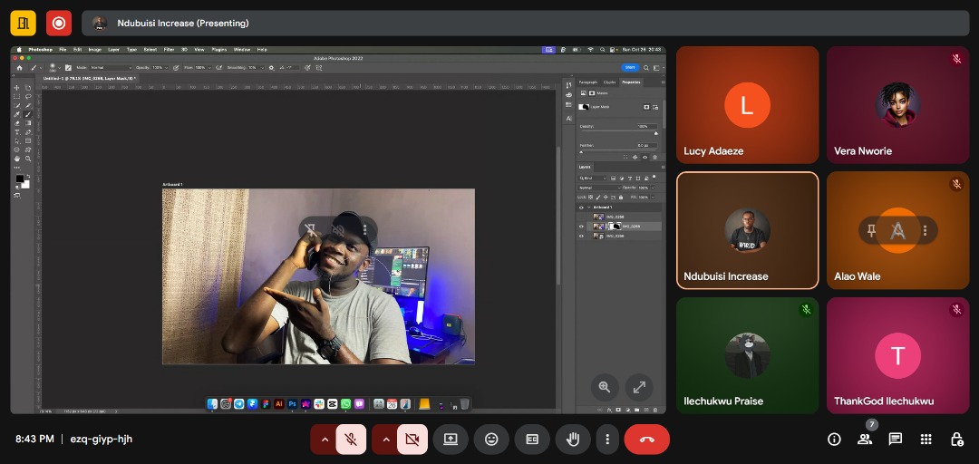This screenshot has height=464, width=979.
Task: Switch to the Paragraph panel tab
Action: coord(588,82)
